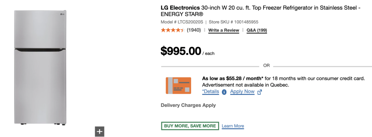Screen dimensions: 372x137
Task: Click the orange credit card icon
Action: pos(178,85)
